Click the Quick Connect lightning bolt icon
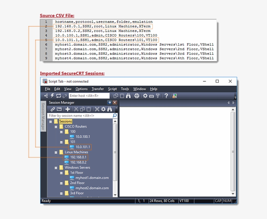The width and height of the screenshot is (267, 219). (x=52, y=96)
